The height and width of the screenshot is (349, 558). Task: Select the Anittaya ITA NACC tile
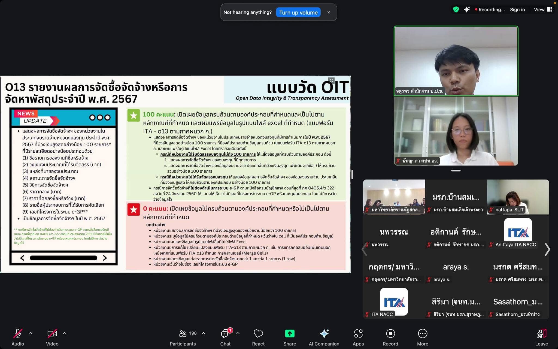[518, 232]
